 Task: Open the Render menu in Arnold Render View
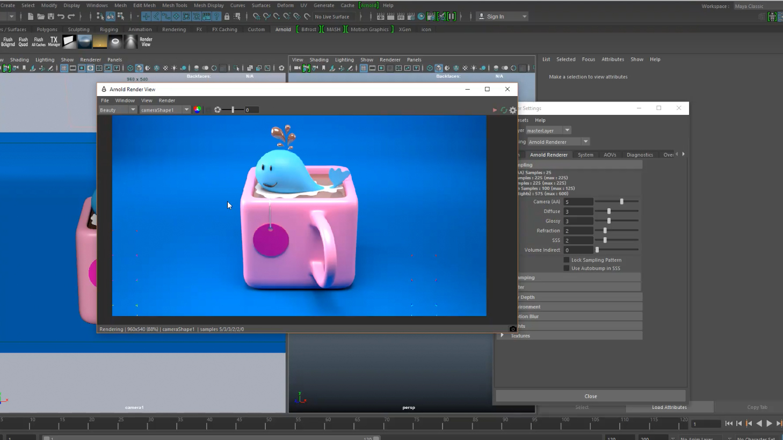point(166,100)
